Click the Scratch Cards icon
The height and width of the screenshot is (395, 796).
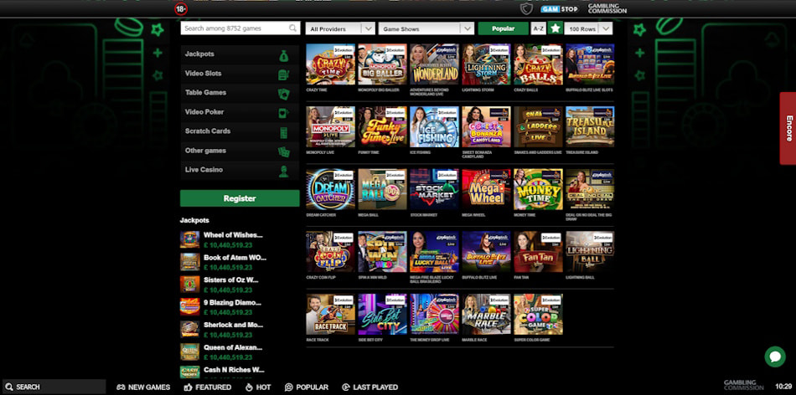(284, 132)
